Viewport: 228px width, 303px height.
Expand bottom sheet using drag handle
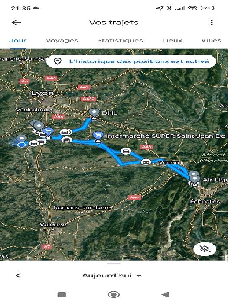tap(114, 263)
